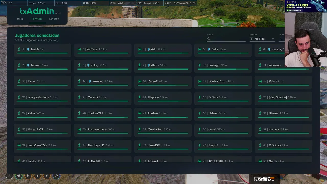Screen dimensions: 327x184
Task: Click the car icon on onexXivan87Xx card
Action: pos(19,145)
